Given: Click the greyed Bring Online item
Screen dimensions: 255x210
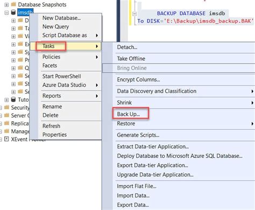Looking at the screenshot, I should coord(179,68).
